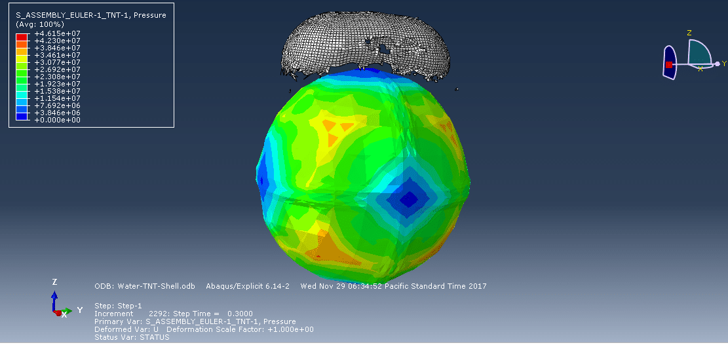
Task: Select the red swatch at the legend top
Action: pyautogui.click(x=22, y=37)
